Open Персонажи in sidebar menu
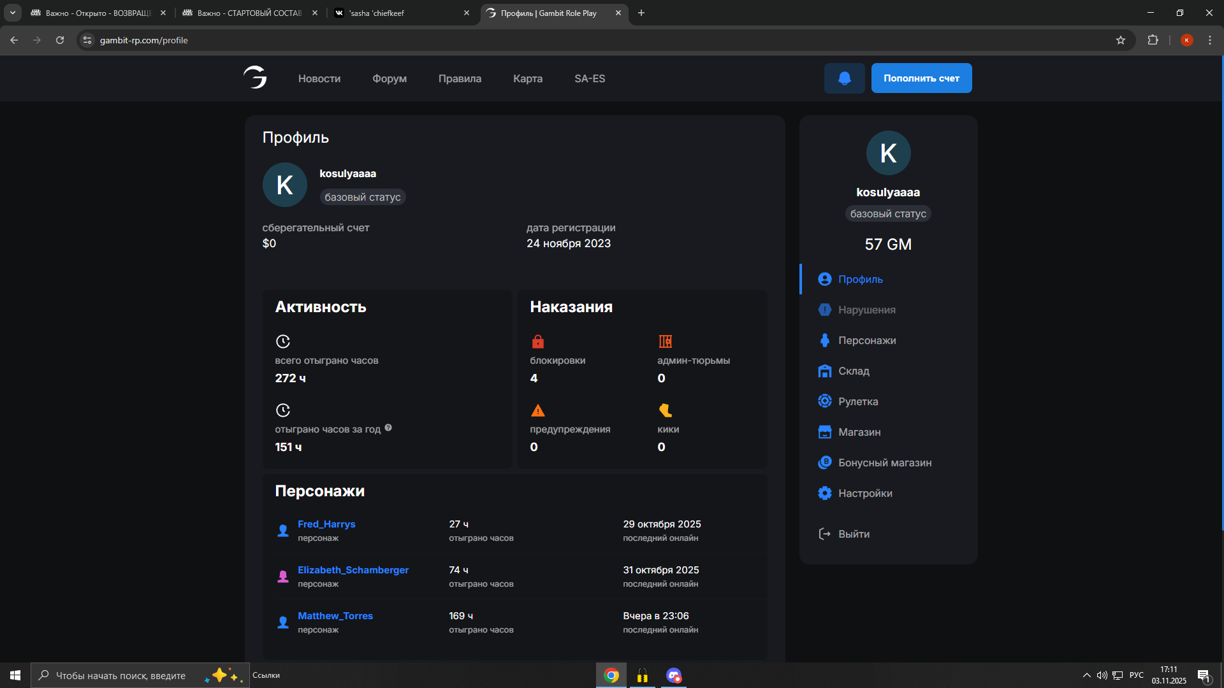This screenshot has height=688, width=1224. tap(866, 340)
